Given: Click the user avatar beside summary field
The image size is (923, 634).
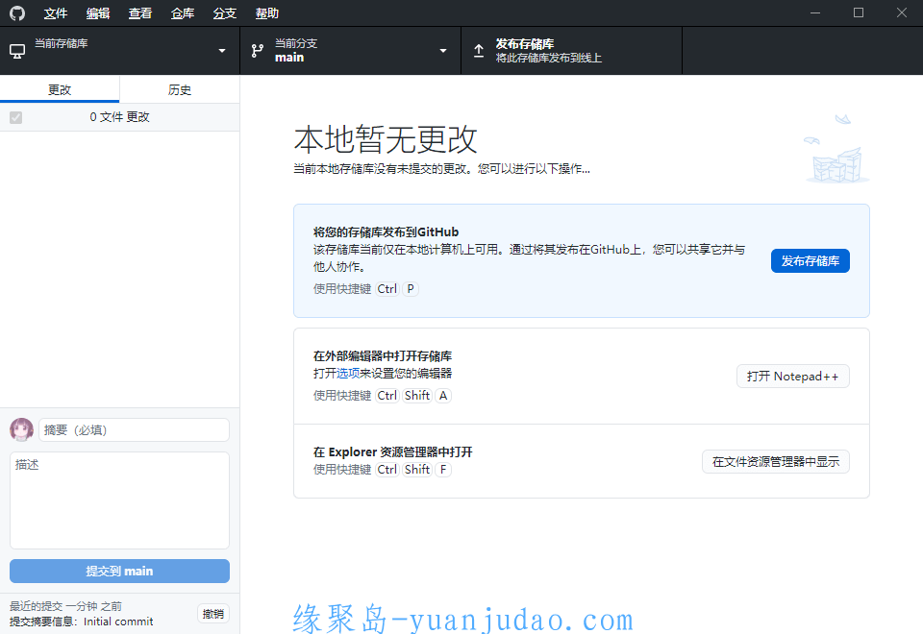Looking at the screenshot, I should pyautogui.click(x=21, y=429).
